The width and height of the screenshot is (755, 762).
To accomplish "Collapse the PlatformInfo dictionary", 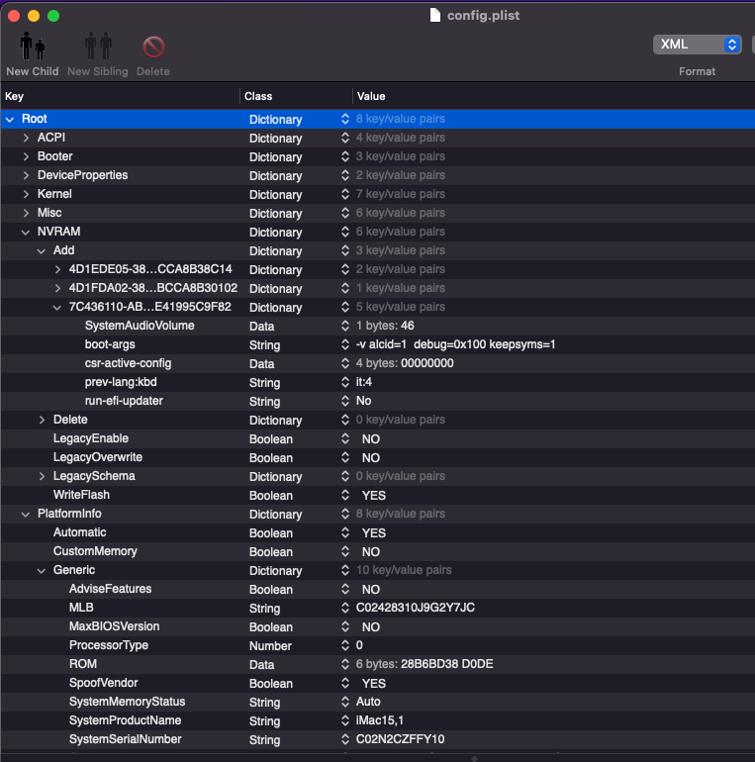I will pyautogui.click(x=26, y=515).
